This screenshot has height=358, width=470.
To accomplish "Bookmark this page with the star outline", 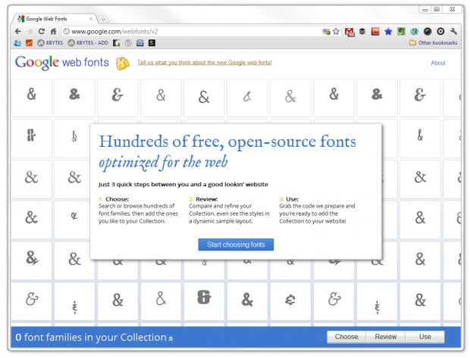I will click(336, 31).
